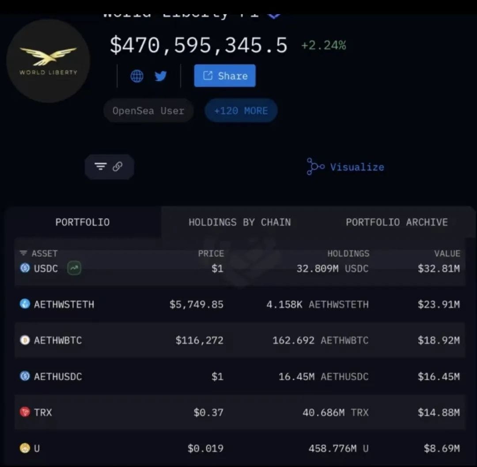Click the AETHWBTC token icon

coord(25,339)
